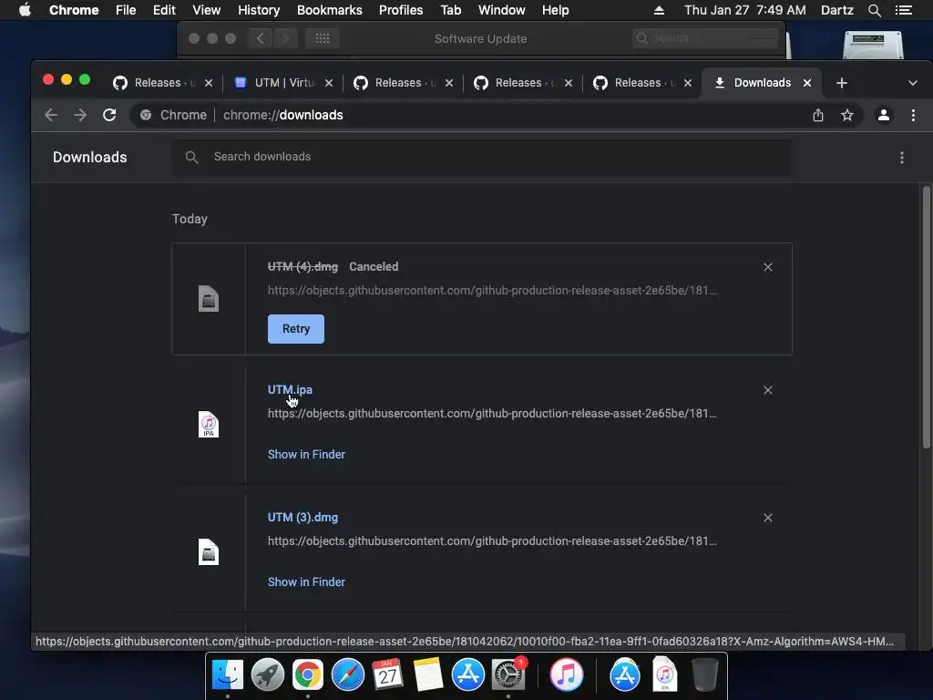Open the UTM (3).dmg file link
The image size is (933, 700).
click(x=302, y=518)
